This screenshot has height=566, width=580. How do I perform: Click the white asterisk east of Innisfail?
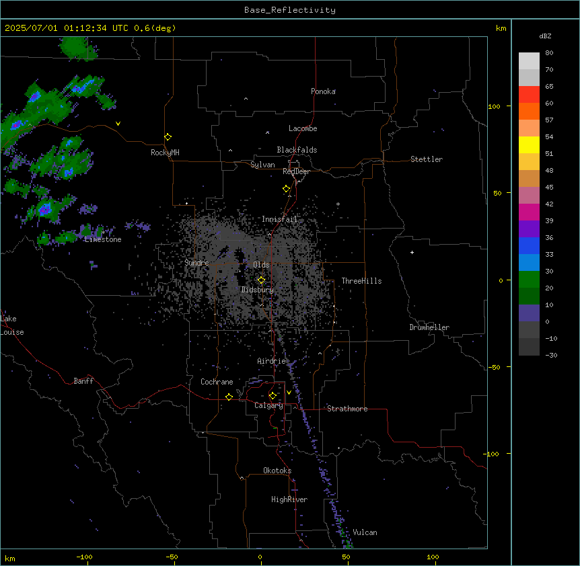pyautogui.click(x=338, y=204)
